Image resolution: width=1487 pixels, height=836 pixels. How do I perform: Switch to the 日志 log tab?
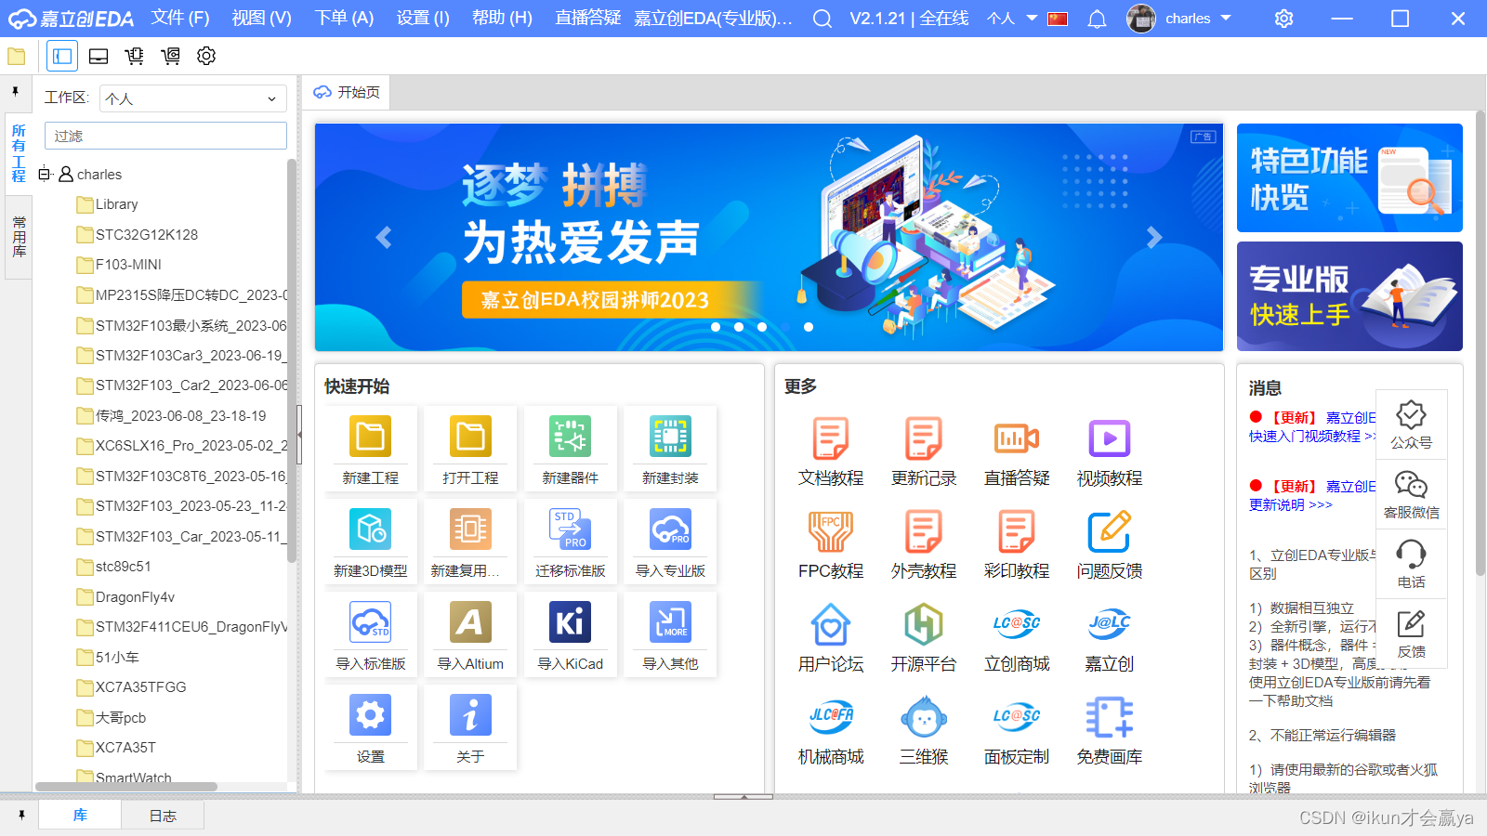point(163,816)
